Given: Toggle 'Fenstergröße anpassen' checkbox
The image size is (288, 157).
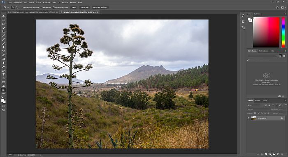Looking at the screenshot, I should pos(22,7).
